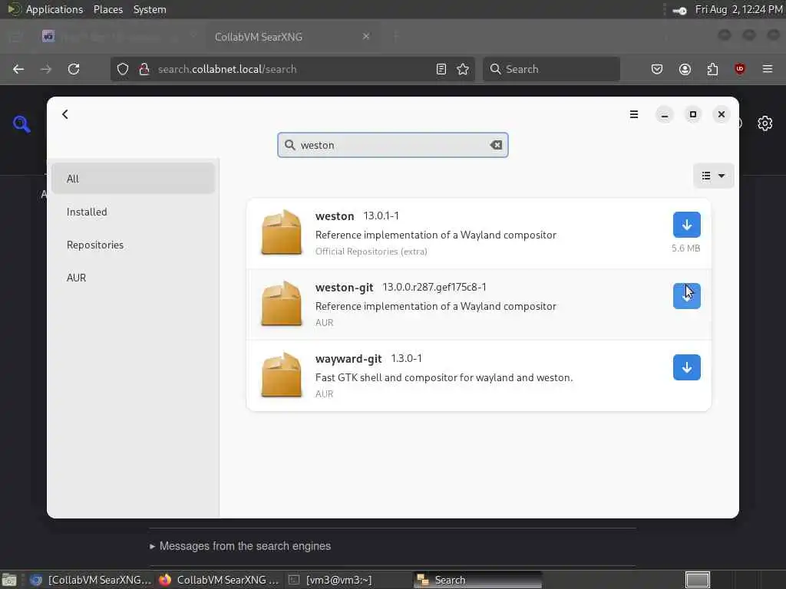Open the uBlock Origin extension icon
This screenshot has width=786, height=589.
(740, 69)
